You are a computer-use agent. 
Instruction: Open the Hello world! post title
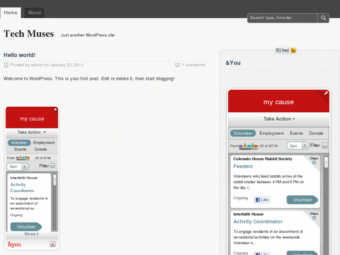19,55
